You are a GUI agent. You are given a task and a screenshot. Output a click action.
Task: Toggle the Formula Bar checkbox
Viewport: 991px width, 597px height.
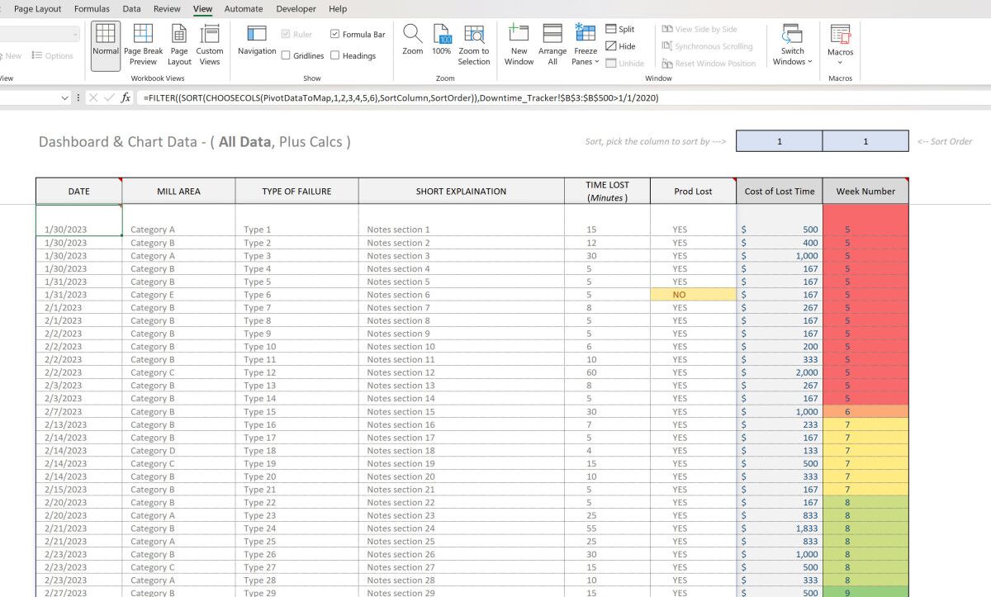point(335,35)
